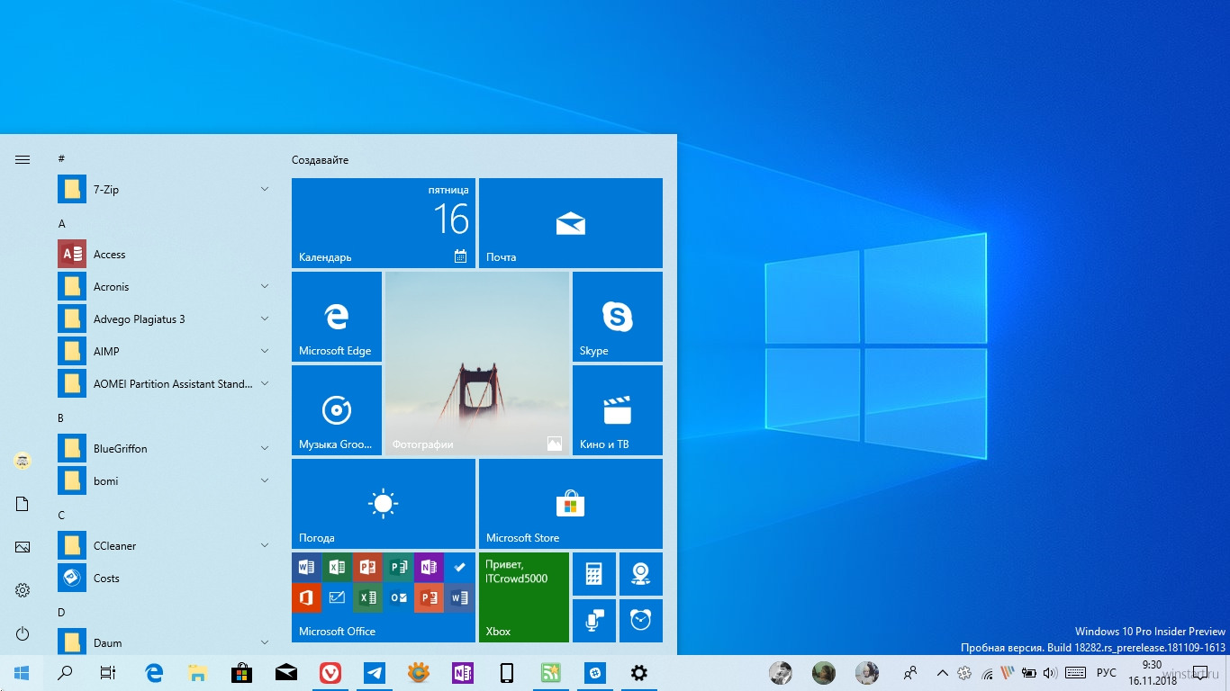Viewport: 1230px width, 691px height.
Task: Launch Edge from the taskbar
Action: point(154,673)
